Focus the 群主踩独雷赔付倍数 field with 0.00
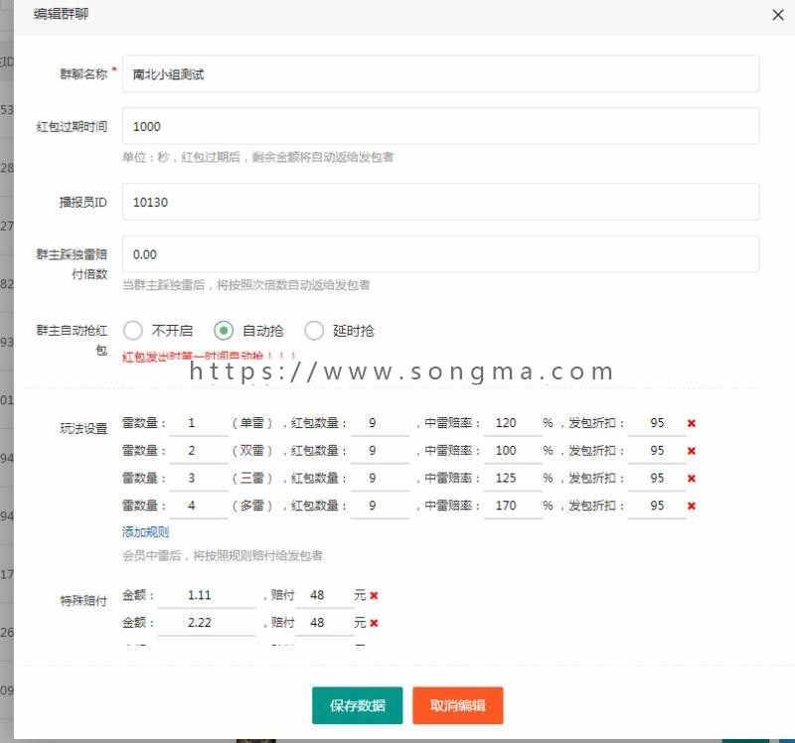The image size is (795, 743). [440, 254]
